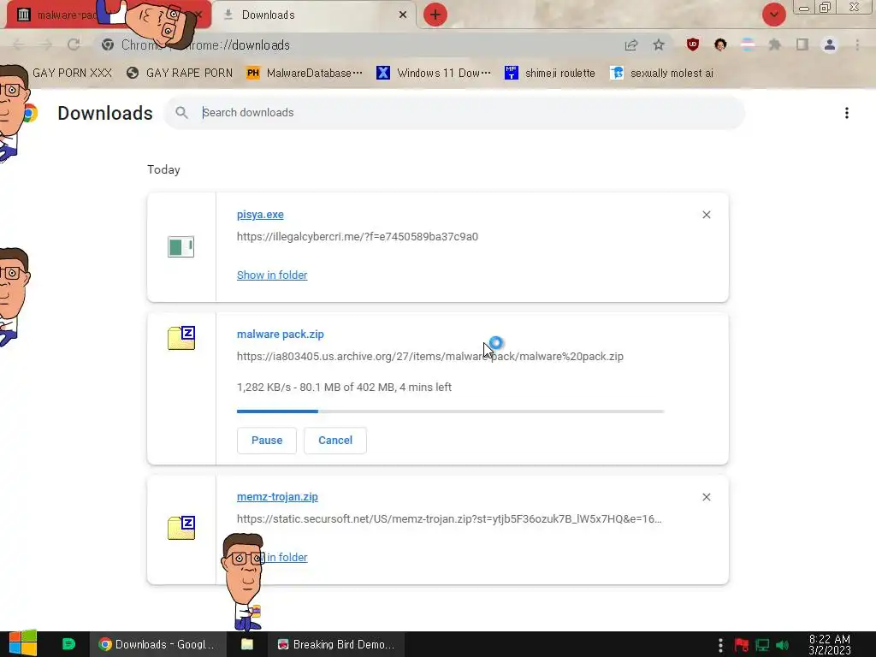The width and height of the screenshot is (876, 657).
Task: Switch to Breaking Bird Demo taskbar window
Action: point(336,644)
